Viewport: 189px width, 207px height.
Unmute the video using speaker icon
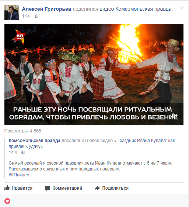point(174,116)
